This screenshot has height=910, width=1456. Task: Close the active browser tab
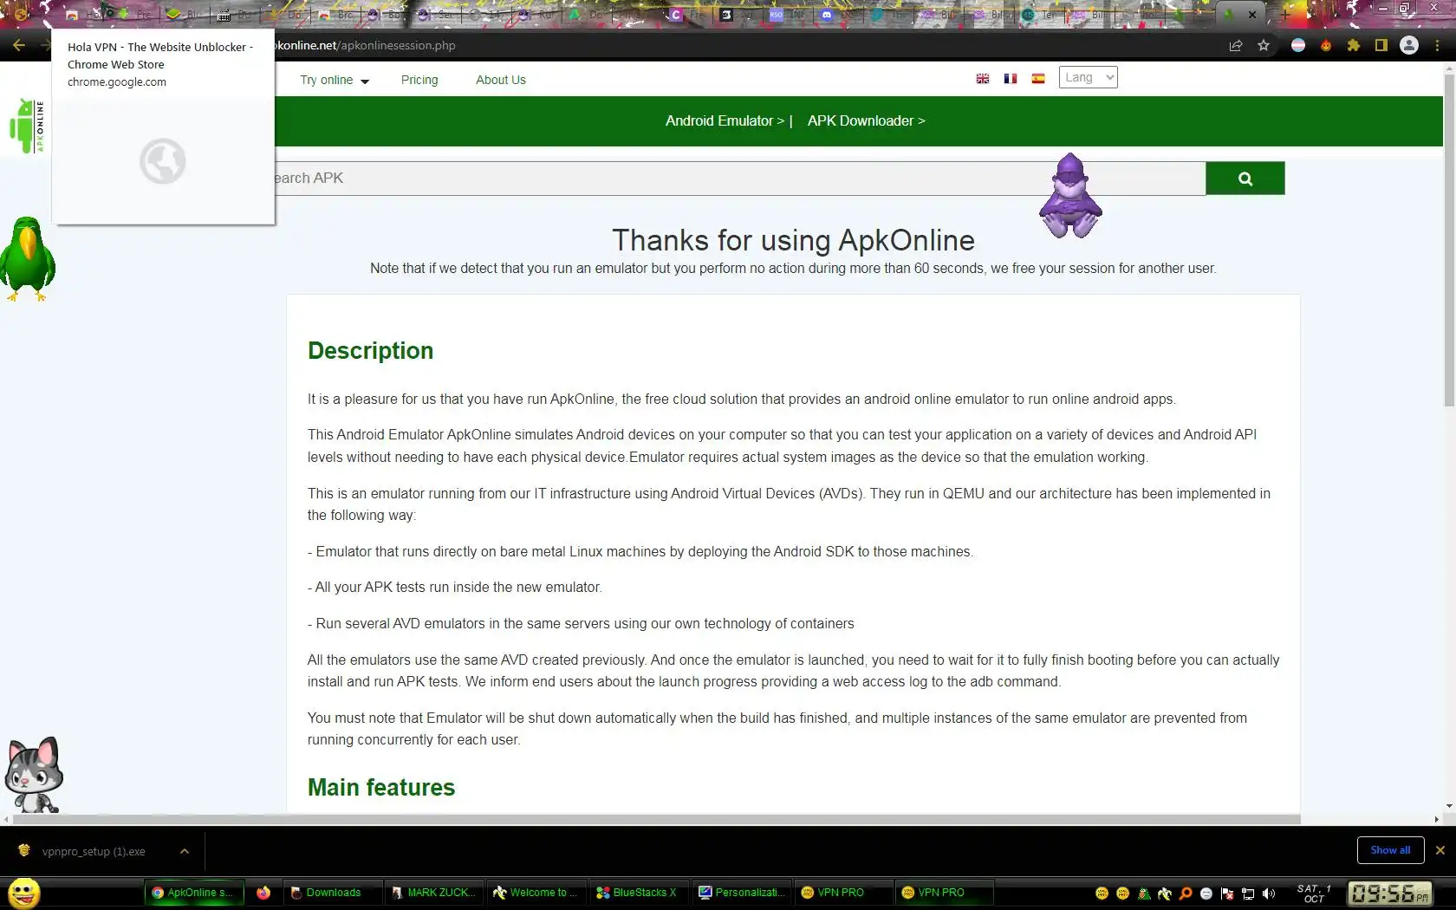[1252, 15]
